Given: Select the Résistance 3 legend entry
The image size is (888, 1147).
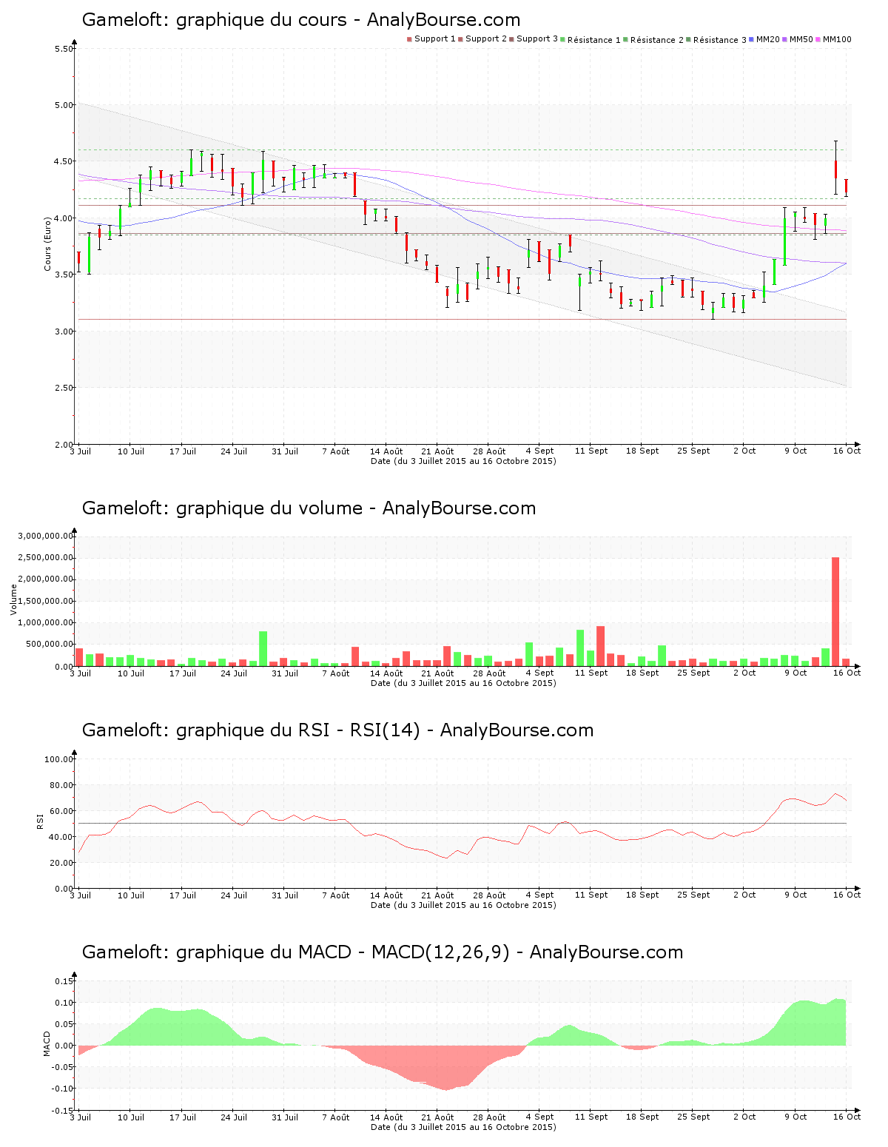Looking at the screenshot, I should point(717,40).
